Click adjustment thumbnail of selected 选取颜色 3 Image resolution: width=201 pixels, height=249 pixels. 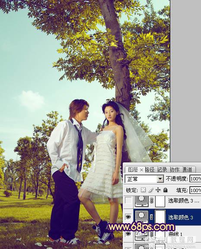(x=141, y=217)
